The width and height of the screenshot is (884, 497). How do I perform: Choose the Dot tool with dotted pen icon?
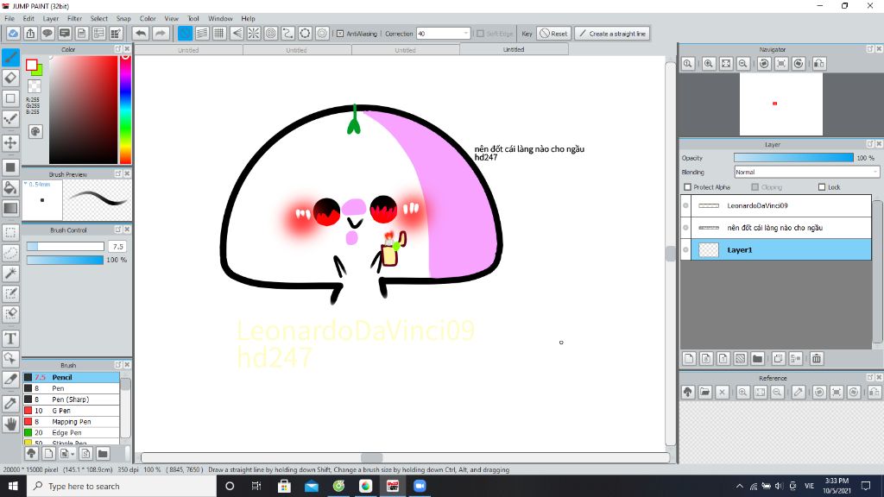pyautogui.click(x=10, y=119)
